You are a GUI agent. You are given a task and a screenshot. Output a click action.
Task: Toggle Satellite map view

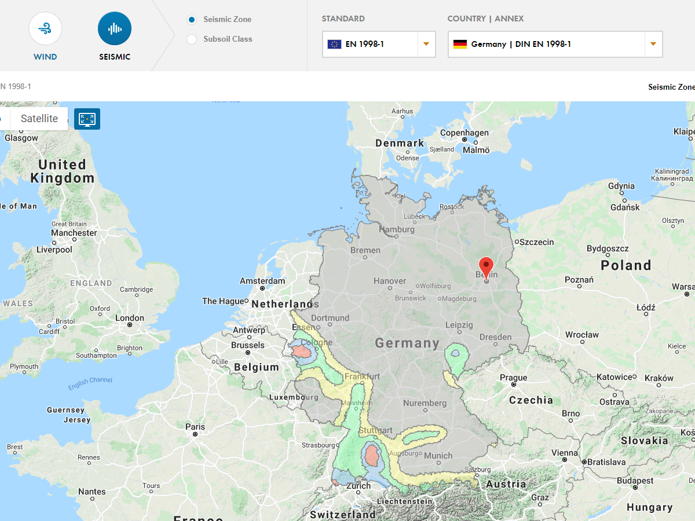39,119
